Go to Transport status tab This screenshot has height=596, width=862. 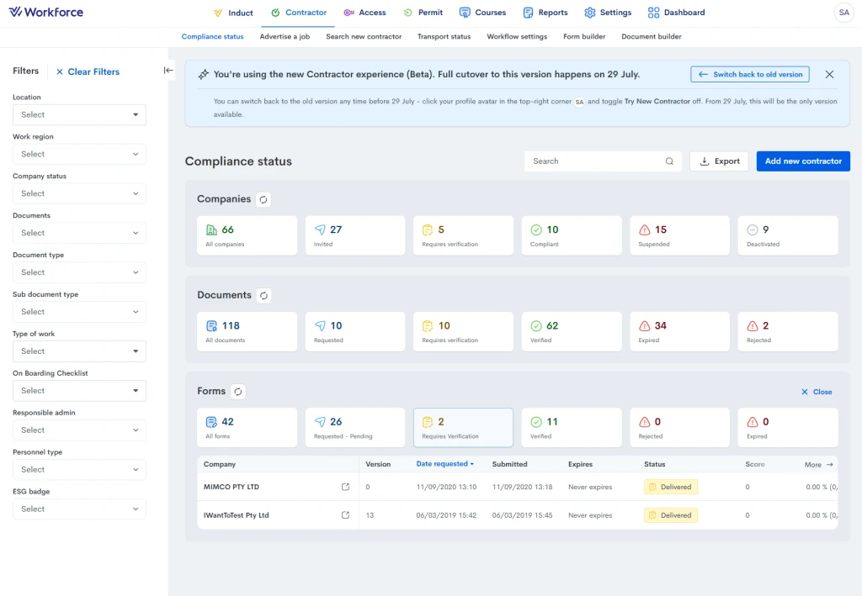pyautogui.click(x=444, y=36)
